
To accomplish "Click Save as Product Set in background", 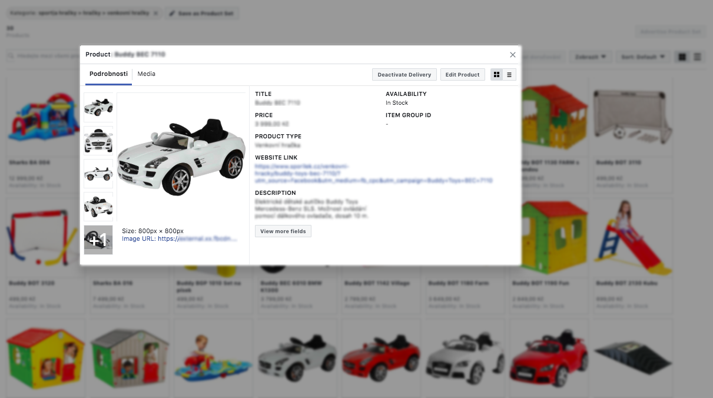I will pos(201,13).
